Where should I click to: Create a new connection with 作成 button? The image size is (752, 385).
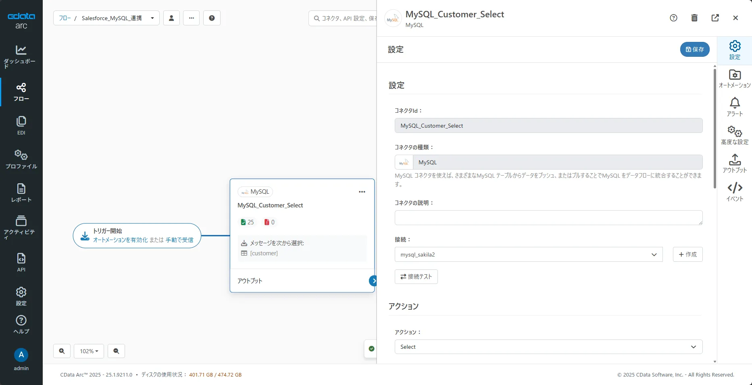688,255
